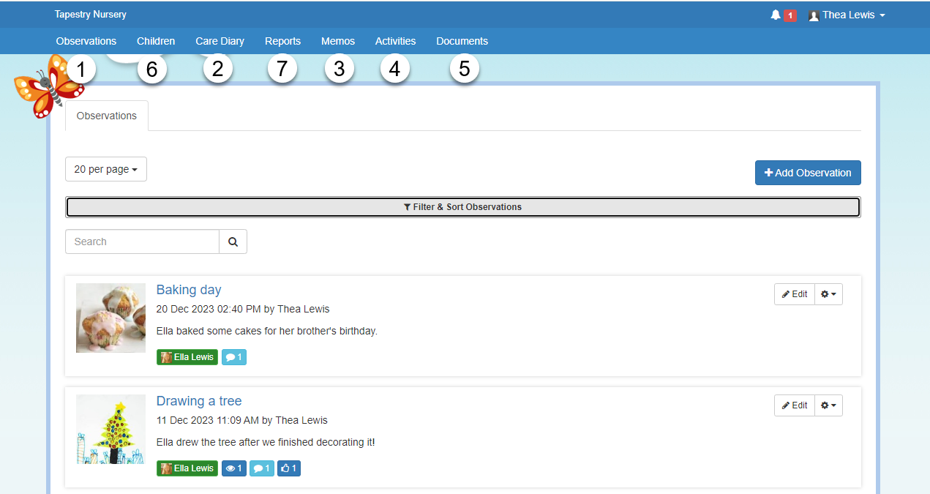Viewport: 930px width, 494px height.
Task: Edit the Baking day observation
Action: [795, 294]
